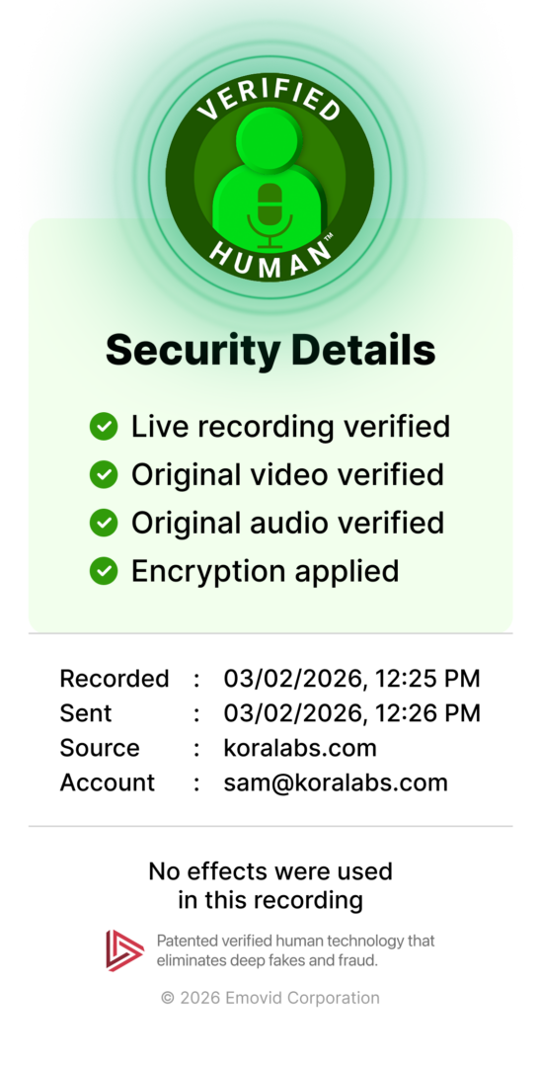Click the green check beside Encryption applied

(104, 571)
